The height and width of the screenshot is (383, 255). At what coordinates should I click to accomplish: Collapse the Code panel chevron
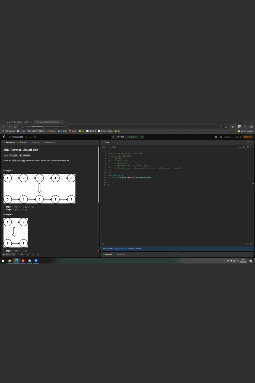click(x=251, y=143)
